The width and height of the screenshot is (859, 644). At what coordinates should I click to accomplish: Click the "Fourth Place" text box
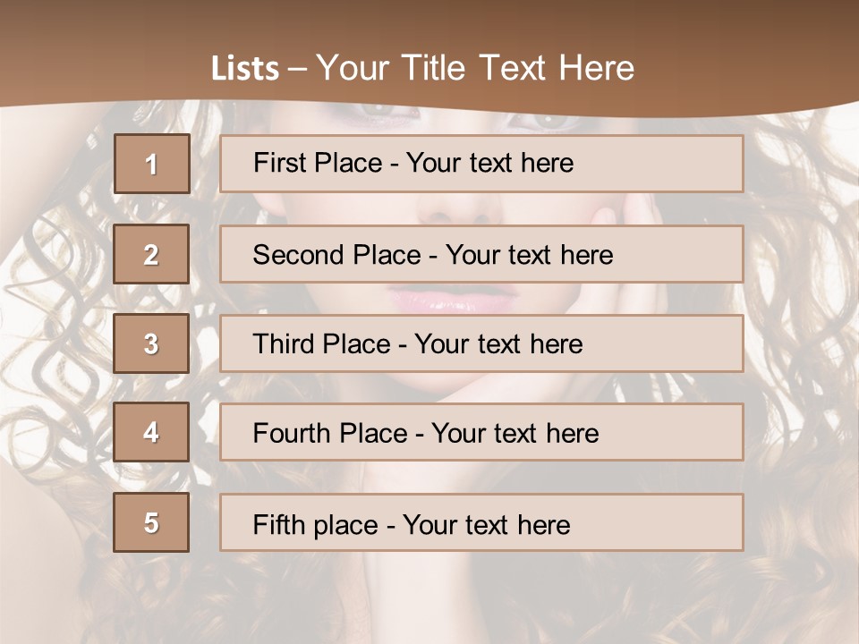(481, 433)
